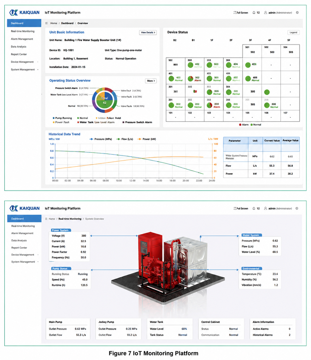Click the 300 Normal device status circle
Screen dimensions: 311x360
click(x=267, y=105)
